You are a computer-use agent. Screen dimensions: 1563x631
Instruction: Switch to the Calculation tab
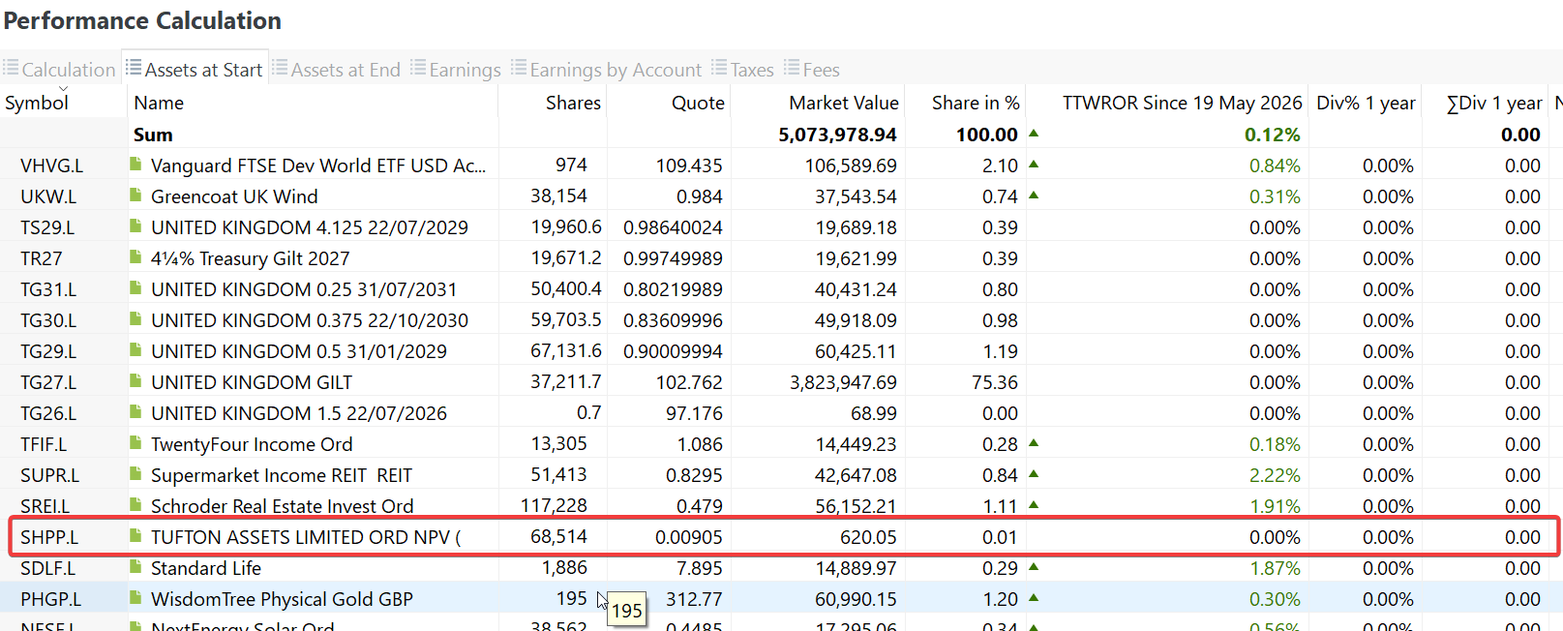point(59,70)
